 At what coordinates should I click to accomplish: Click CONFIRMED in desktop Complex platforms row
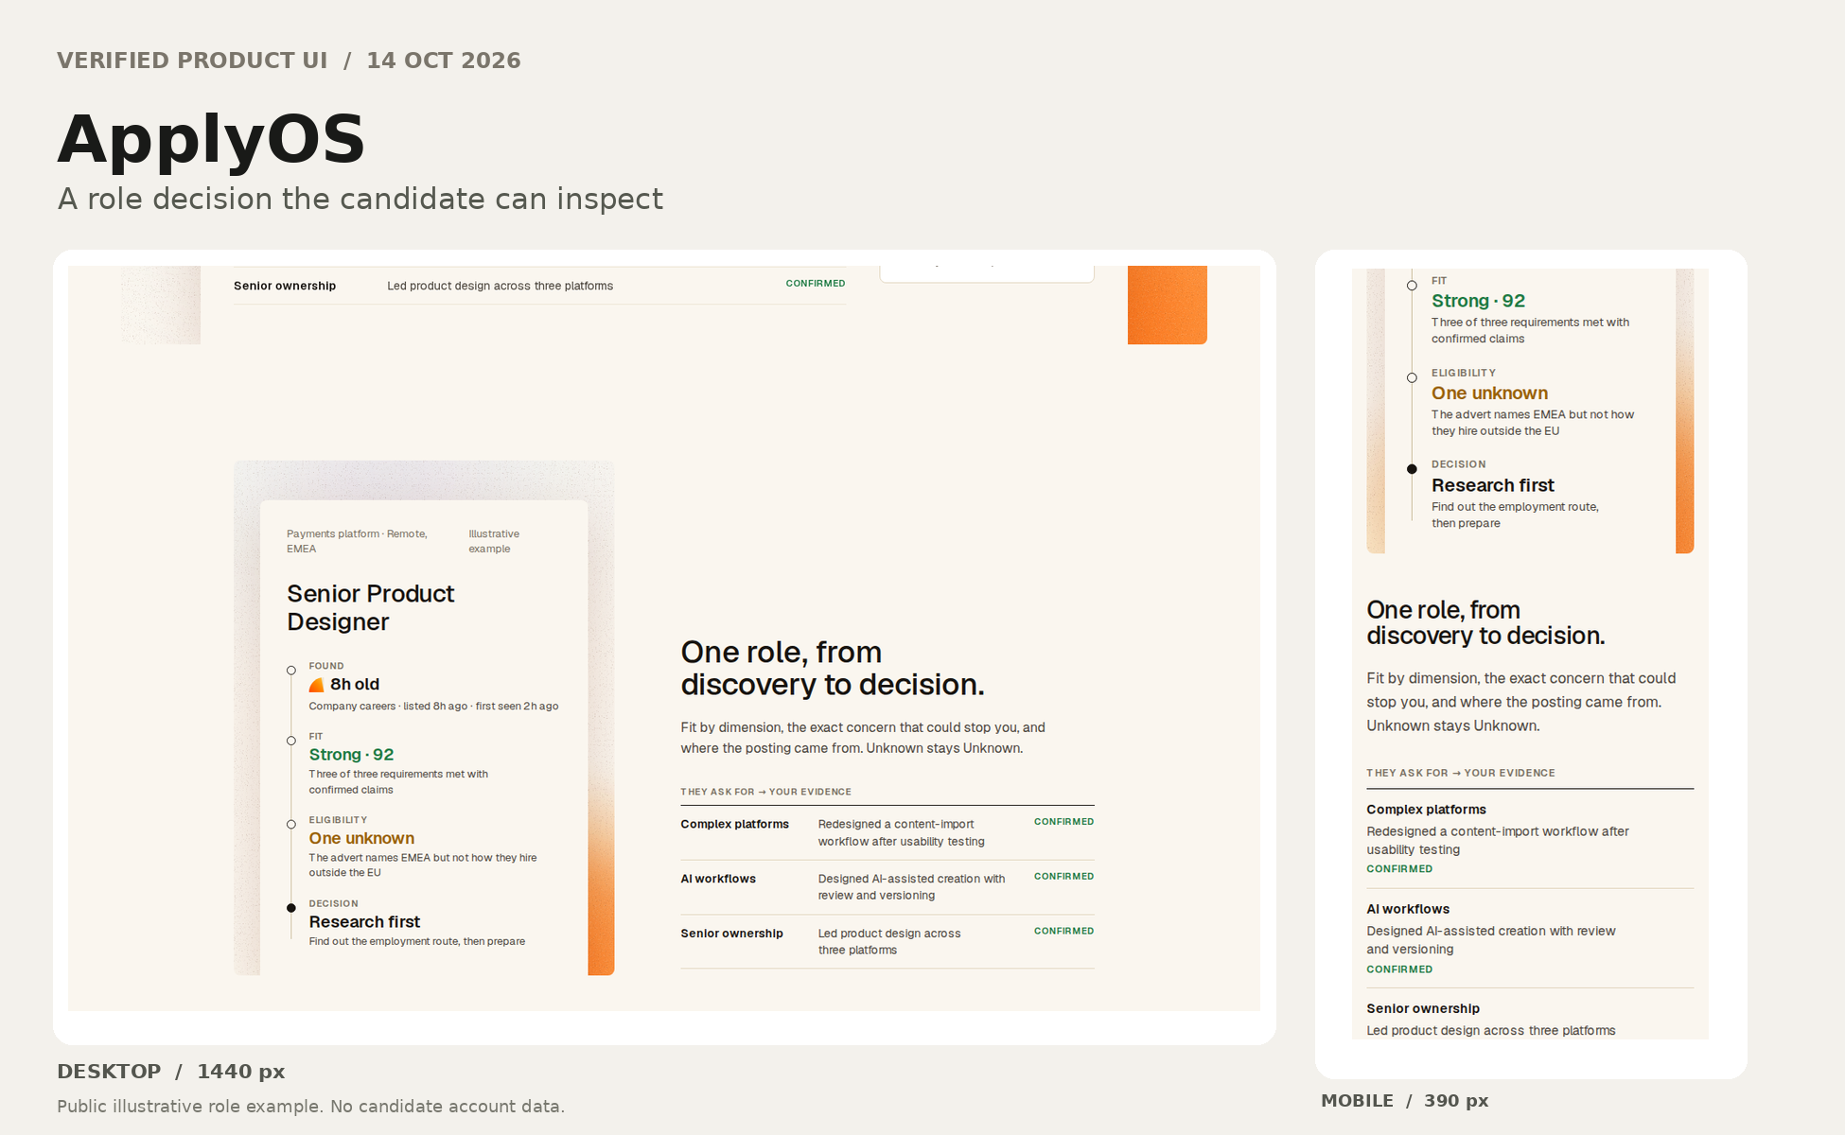pos(1063,822)
